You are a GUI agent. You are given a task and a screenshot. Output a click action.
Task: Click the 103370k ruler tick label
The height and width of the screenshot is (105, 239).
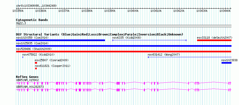click(64, 11)
